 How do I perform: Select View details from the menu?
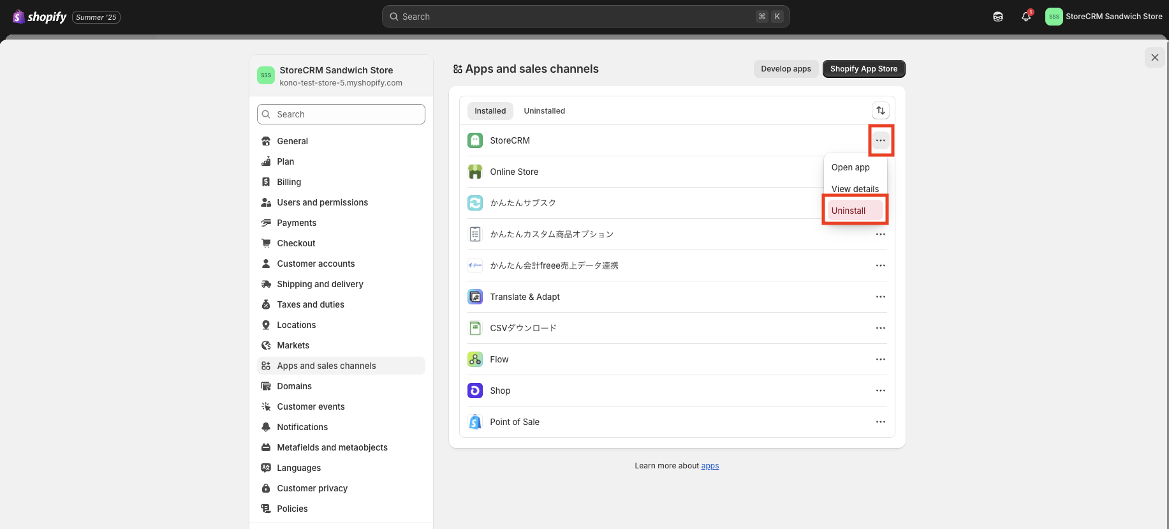[x=855, y=189]
